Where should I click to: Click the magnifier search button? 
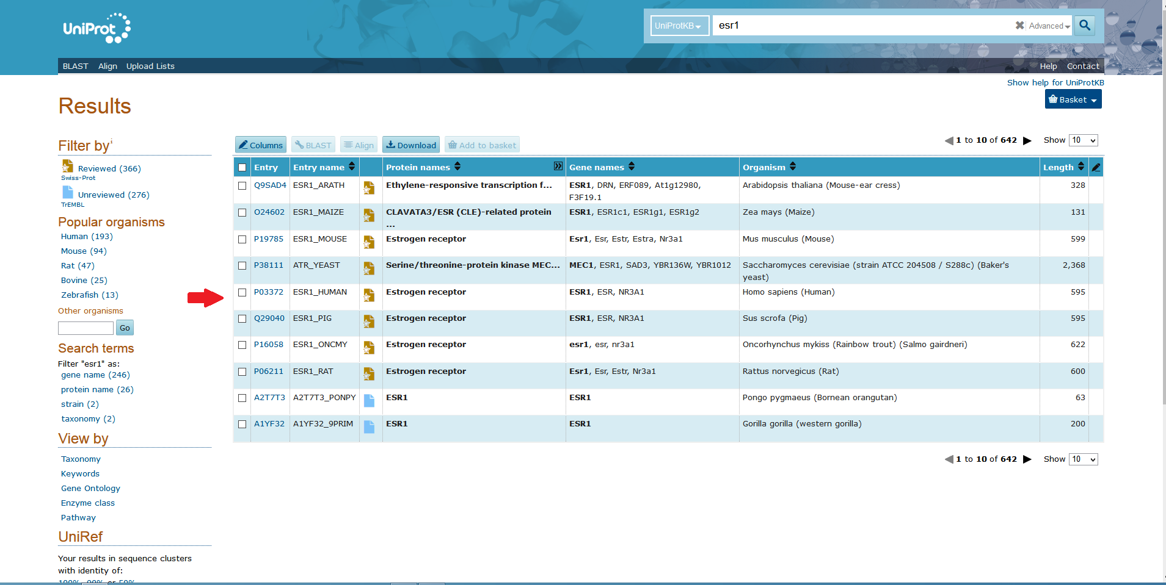pos(1085,25)
